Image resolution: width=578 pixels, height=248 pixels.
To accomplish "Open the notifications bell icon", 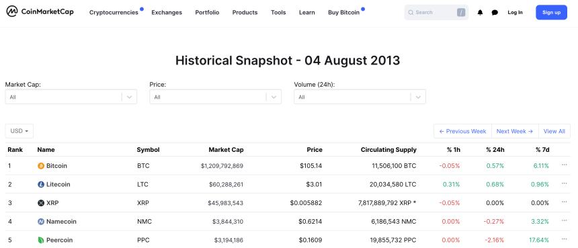I will coord(480,13).
